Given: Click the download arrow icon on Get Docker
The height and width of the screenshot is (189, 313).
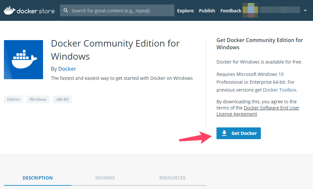Looking at the screenshot, I should (x=224, y=133).
